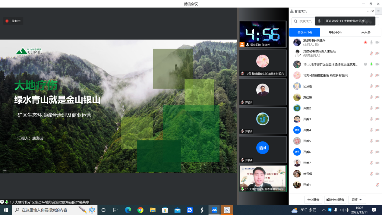Viewport: 382px width, 215px height.
Task: Click the 解除全体静音 button
Action: click(x=335, y=200)
